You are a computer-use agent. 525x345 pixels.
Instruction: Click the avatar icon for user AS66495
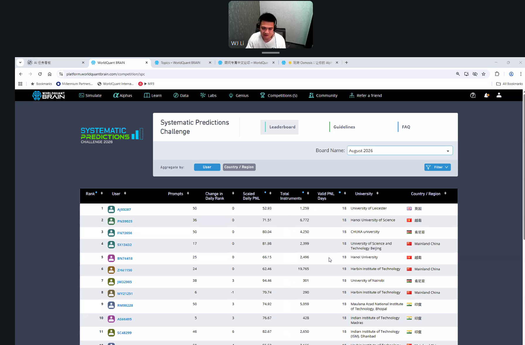click(x=111, y=319)
